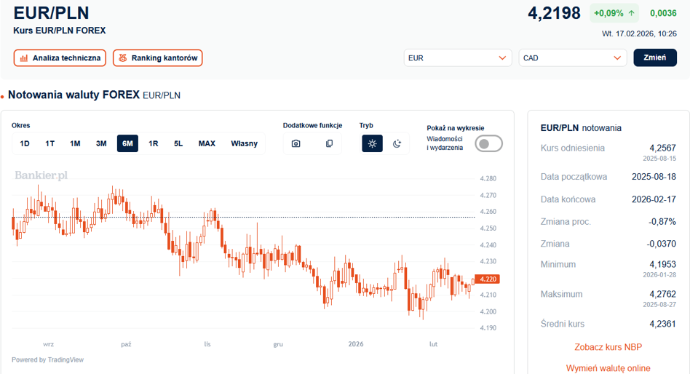Click the Zmiana value -0,0370
Screen dimensions: 690x374
pyautogui.click(x=662, y=244)
